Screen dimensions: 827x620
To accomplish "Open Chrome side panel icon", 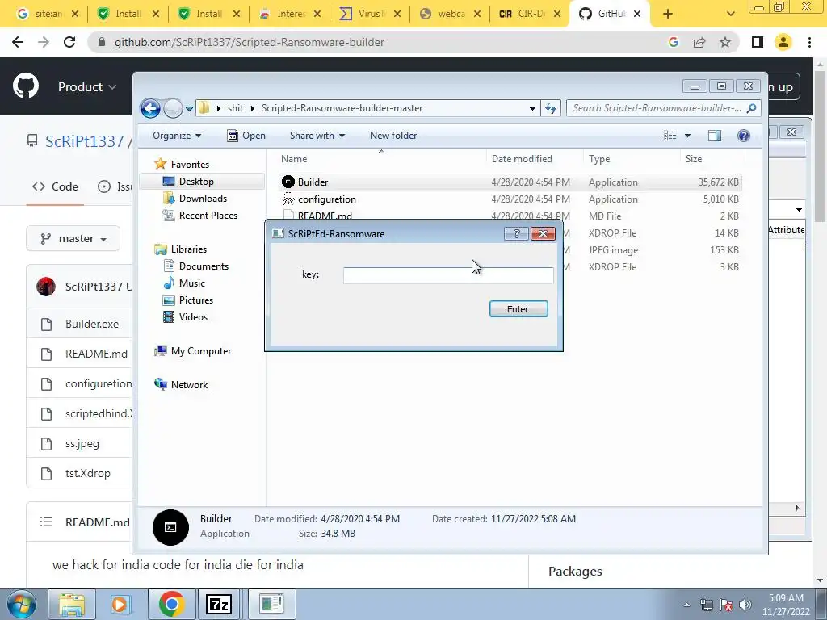I will coord(758,42).
